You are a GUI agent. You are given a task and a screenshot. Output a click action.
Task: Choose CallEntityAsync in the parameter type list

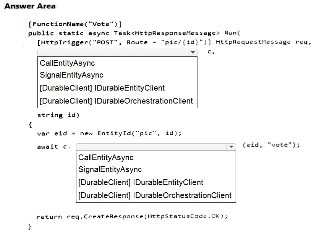[67, 63]
